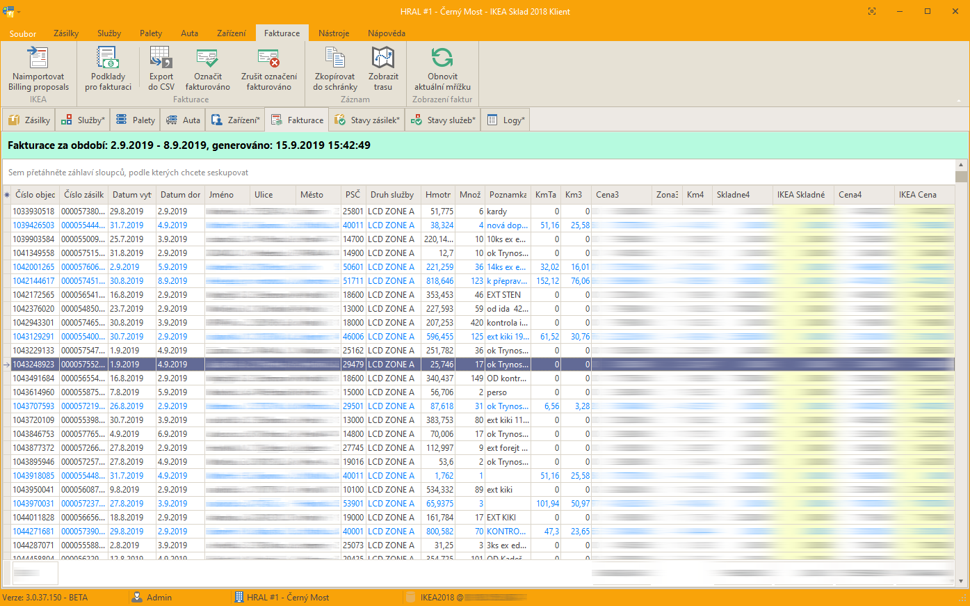Sort by the PSČ column header

pyautogui.click(x=353, y=195)
